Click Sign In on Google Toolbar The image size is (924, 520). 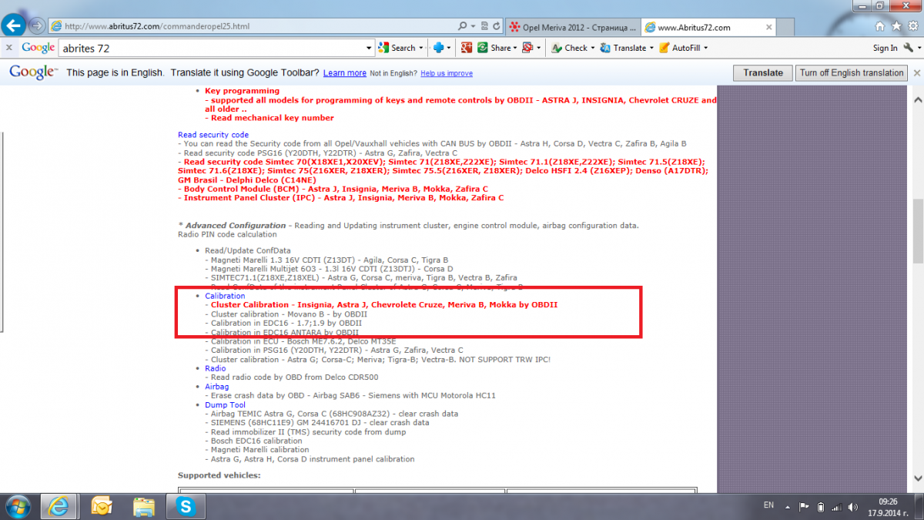[x=885, y=48]
